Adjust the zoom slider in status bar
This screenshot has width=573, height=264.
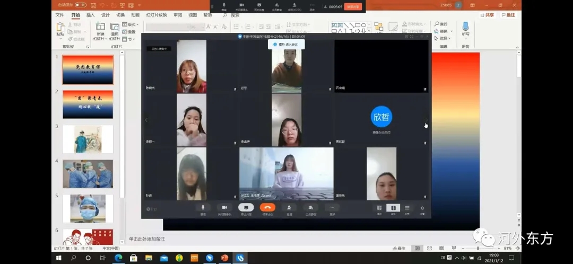coord(477,248)
